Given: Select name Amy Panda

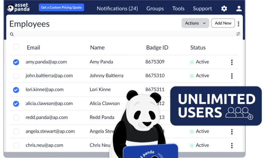Looking at the screenshot, I should 101,62.
